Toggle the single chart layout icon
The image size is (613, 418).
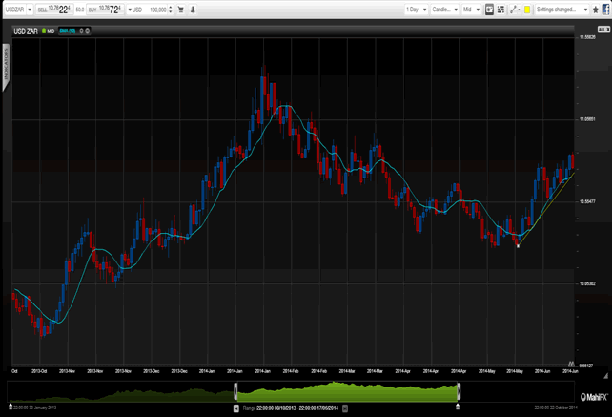(x=489, y=10)
